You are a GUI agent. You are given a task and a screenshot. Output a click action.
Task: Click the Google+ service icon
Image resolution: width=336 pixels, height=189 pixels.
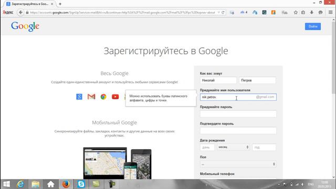coord(79,97)
